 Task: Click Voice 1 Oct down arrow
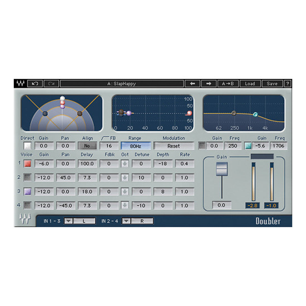pyautogui.click(x=125, y=163)
